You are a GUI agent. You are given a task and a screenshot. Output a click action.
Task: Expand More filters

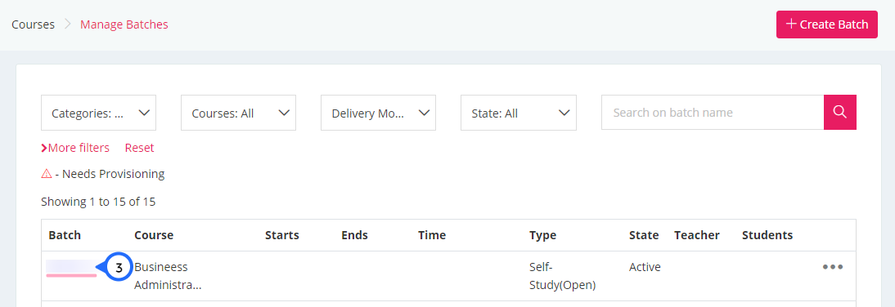[x=75, y=148]
